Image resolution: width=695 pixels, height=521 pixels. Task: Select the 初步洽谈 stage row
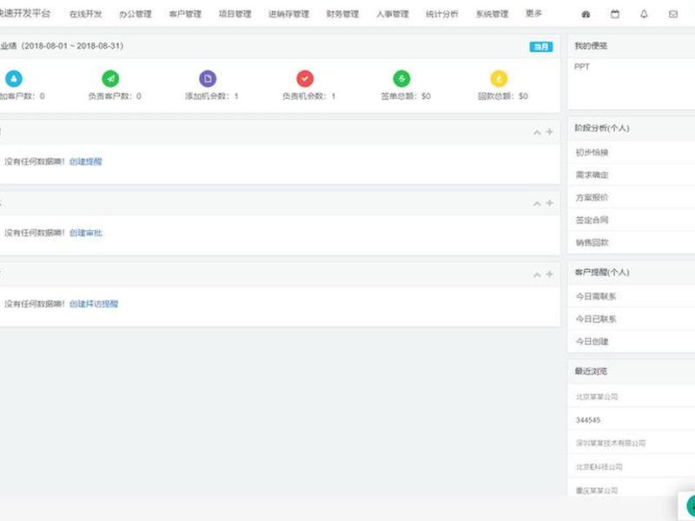632,153
